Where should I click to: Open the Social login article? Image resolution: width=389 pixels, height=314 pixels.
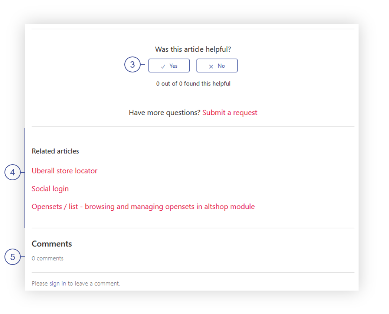50,189
